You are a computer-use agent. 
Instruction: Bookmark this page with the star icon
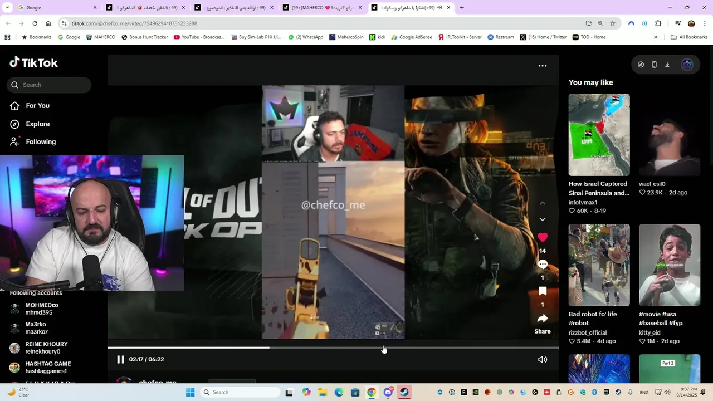point(613,23)
